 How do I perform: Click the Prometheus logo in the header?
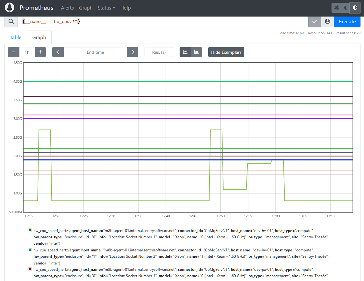9,7
